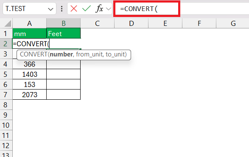Click the 'mm' header cell
The height and width of the screenshot is (157, 249).
click(x=29, y=34)
